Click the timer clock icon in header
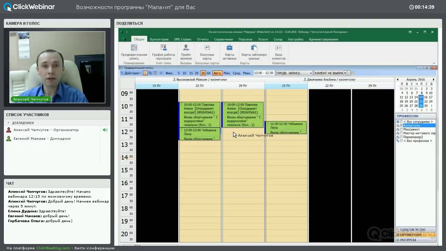This screenshot has width=446, height=251. click(412, 7)
